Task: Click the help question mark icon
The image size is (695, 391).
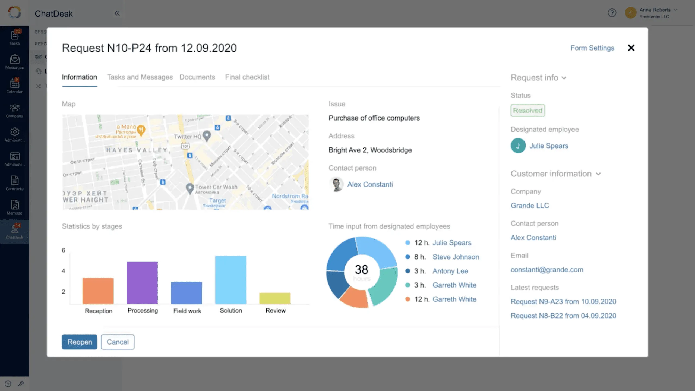Action: pyautogui.click(x=612, y=13)
